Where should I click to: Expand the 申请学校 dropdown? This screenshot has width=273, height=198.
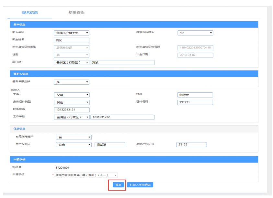pos(86,175)
